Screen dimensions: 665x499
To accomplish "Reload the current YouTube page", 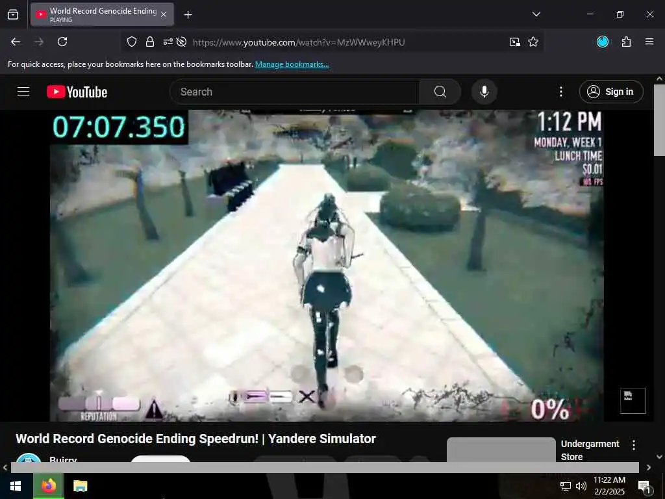I will 62,42.
